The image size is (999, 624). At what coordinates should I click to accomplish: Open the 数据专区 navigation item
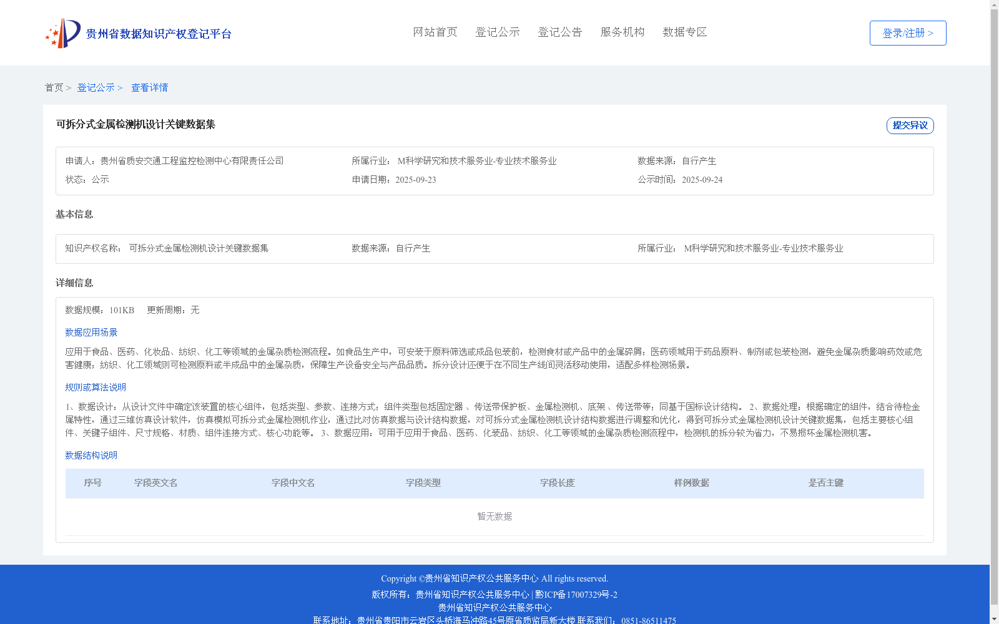685,32
